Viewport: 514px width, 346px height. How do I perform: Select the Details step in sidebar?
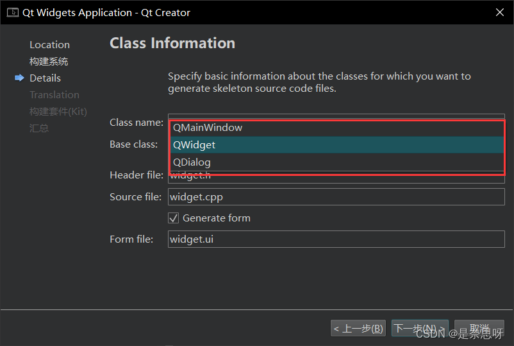click(x=45, y=78)
